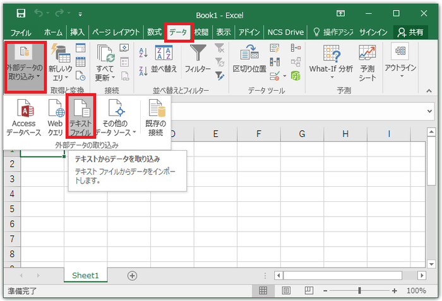442x301 pixels.
Task: Click the Flash Fill icon
Action: 275,48
